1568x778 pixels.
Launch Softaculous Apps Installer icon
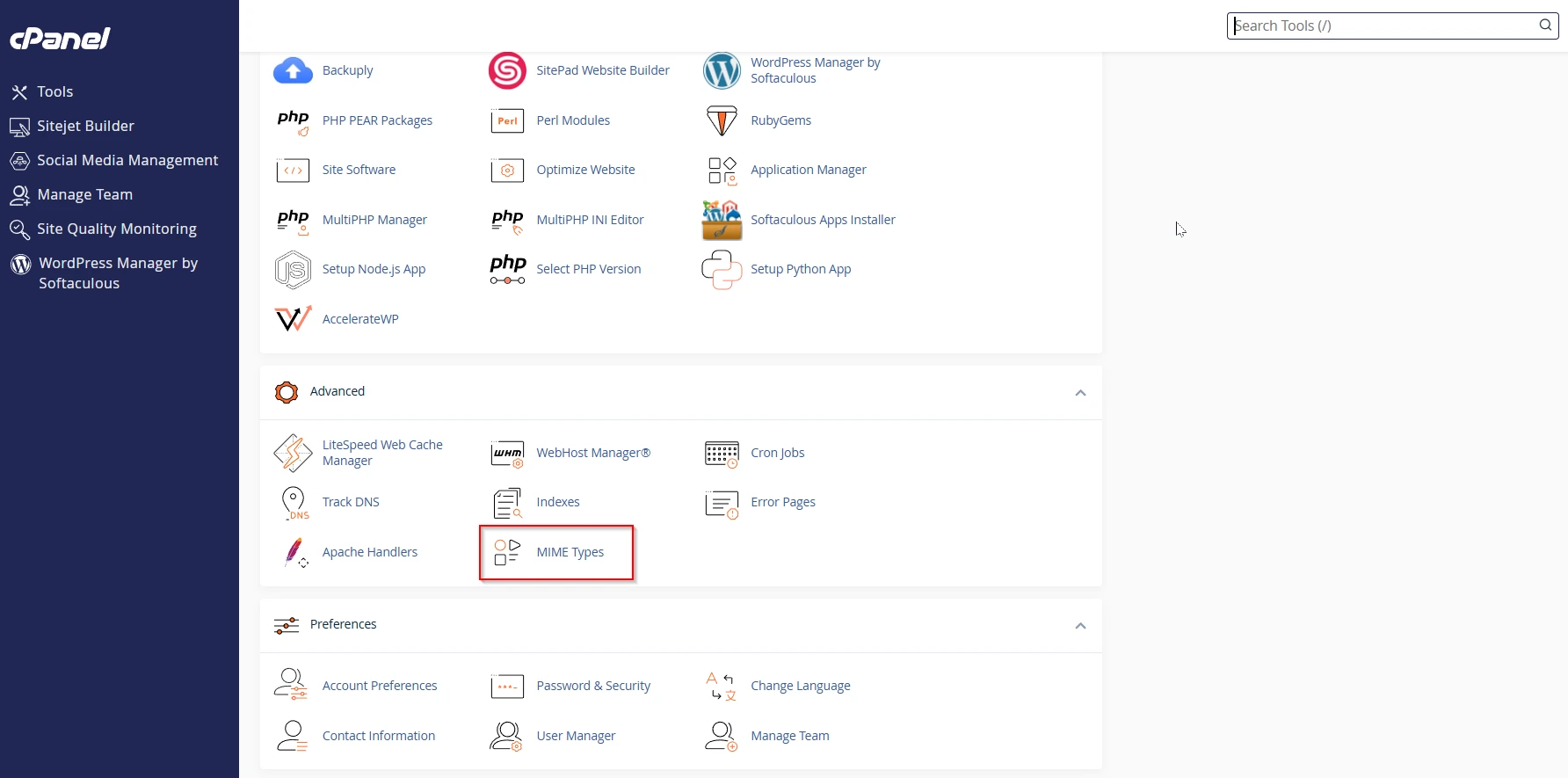coord(722,220)
